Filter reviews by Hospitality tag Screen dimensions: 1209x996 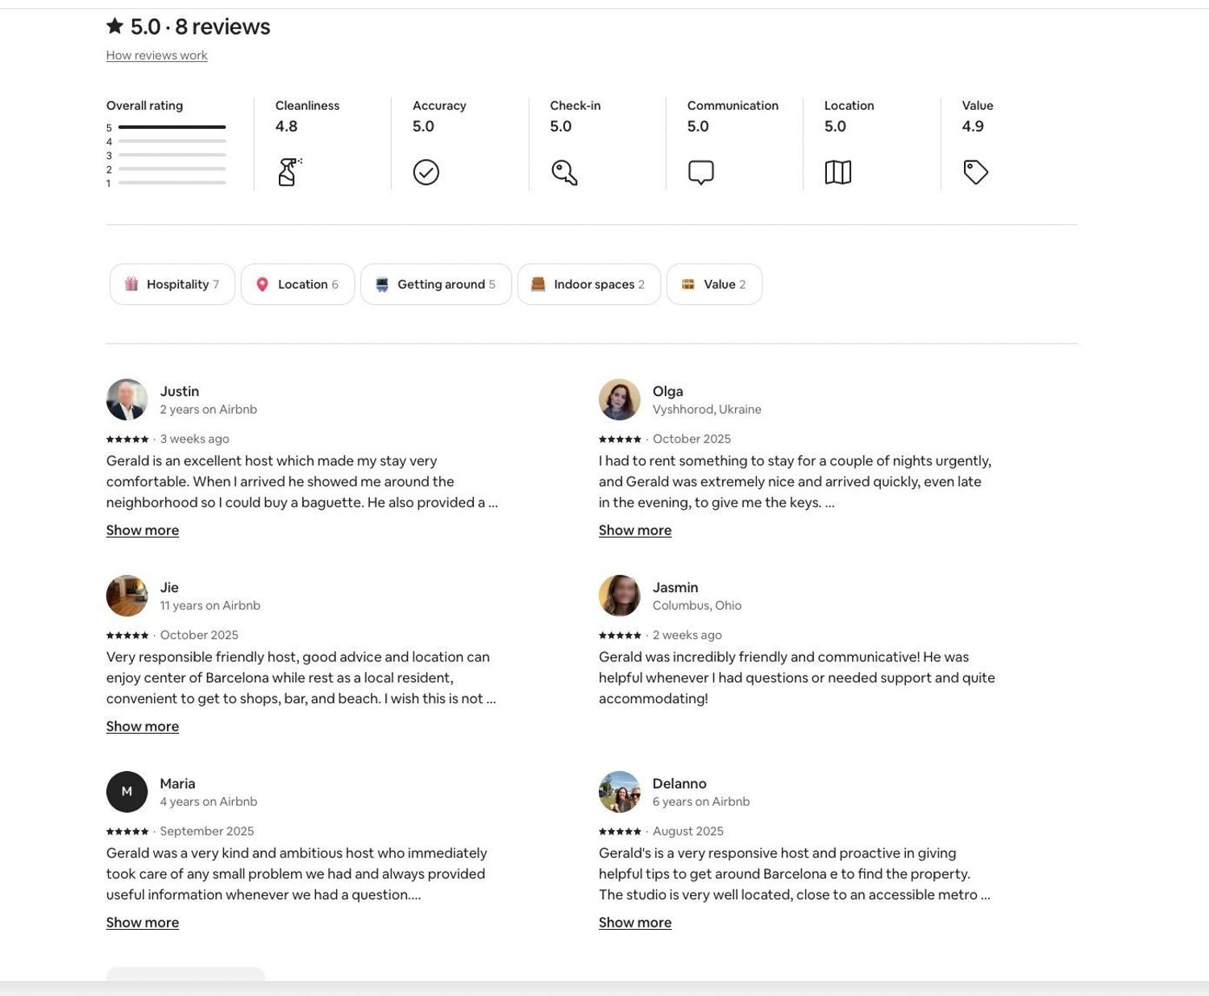[172, 284]
